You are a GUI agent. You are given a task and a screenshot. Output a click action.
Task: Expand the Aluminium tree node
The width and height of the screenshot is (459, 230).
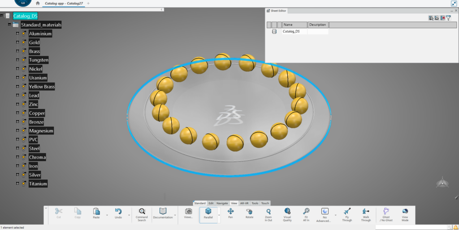pos(17,33)
